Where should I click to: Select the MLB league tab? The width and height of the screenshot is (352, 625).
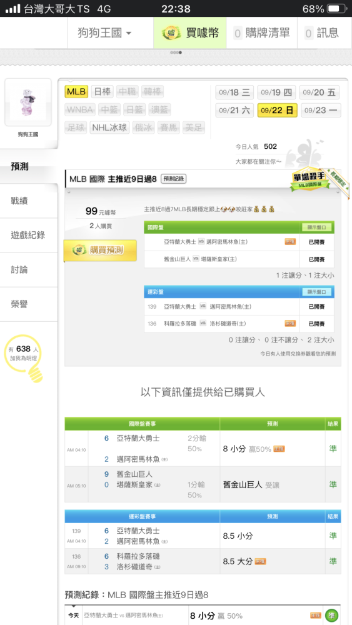(76, 92)
